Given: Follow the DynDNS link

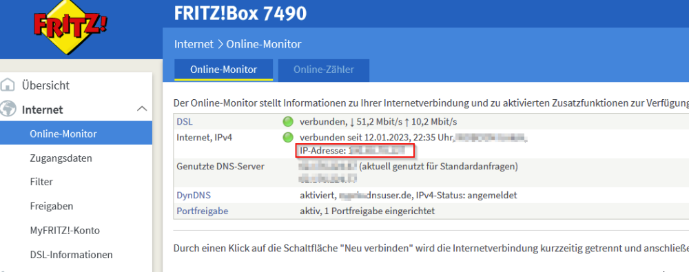Looking at the screenshot, I should click(x=191, y=195).
